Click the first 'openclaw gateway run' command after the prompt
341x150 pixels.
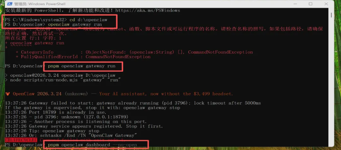click(x=75, y=24)
